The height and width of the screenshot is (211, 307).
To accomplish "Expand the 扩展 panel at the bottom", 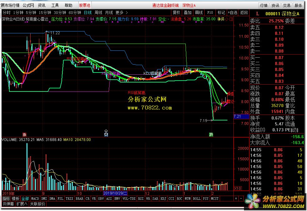I will point(22,204).
